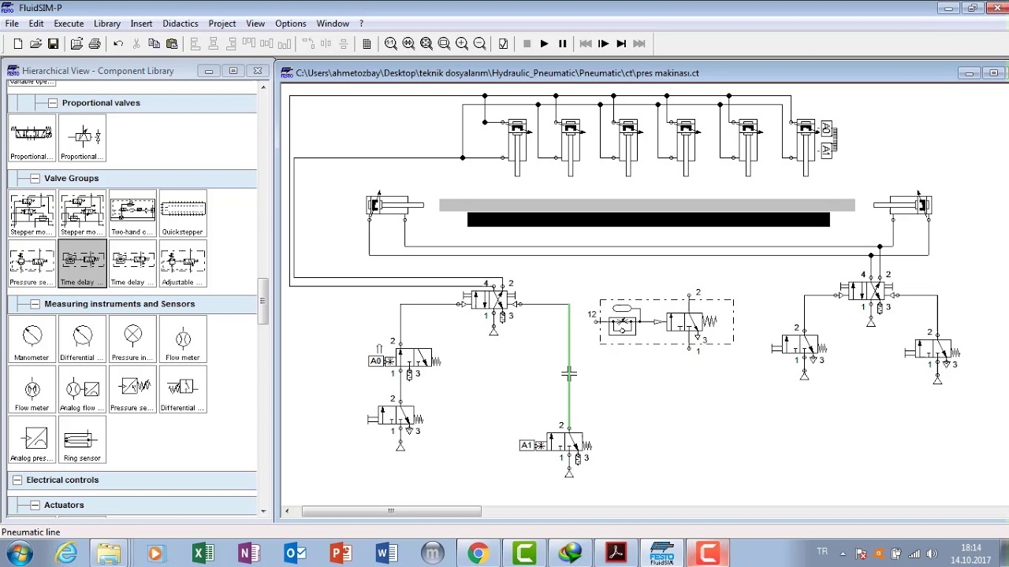This screenshot has height=567, width=1009.
Task: Start simulation with the Play button
Action: (544, 44)
